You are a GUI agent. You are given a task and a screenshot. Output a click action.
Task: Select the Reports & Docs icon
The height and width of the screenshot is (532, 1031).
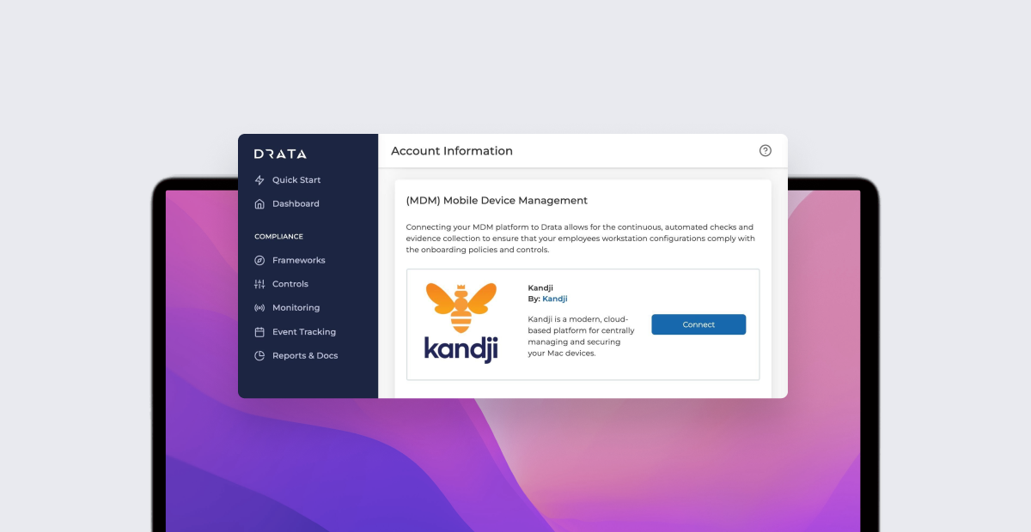259,355
